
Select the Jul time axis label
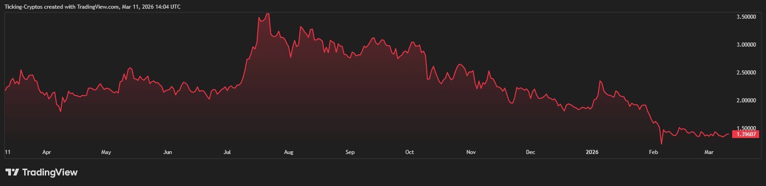227,152
